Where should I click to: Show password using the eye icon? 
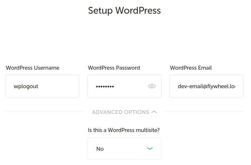(x=152, y=86)
